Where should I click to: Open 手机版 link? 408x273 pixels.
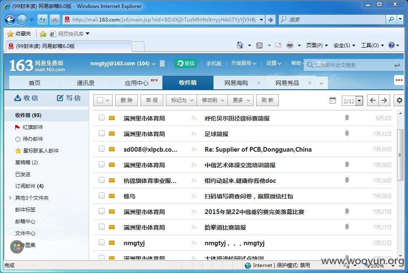(x=213, y=63)
